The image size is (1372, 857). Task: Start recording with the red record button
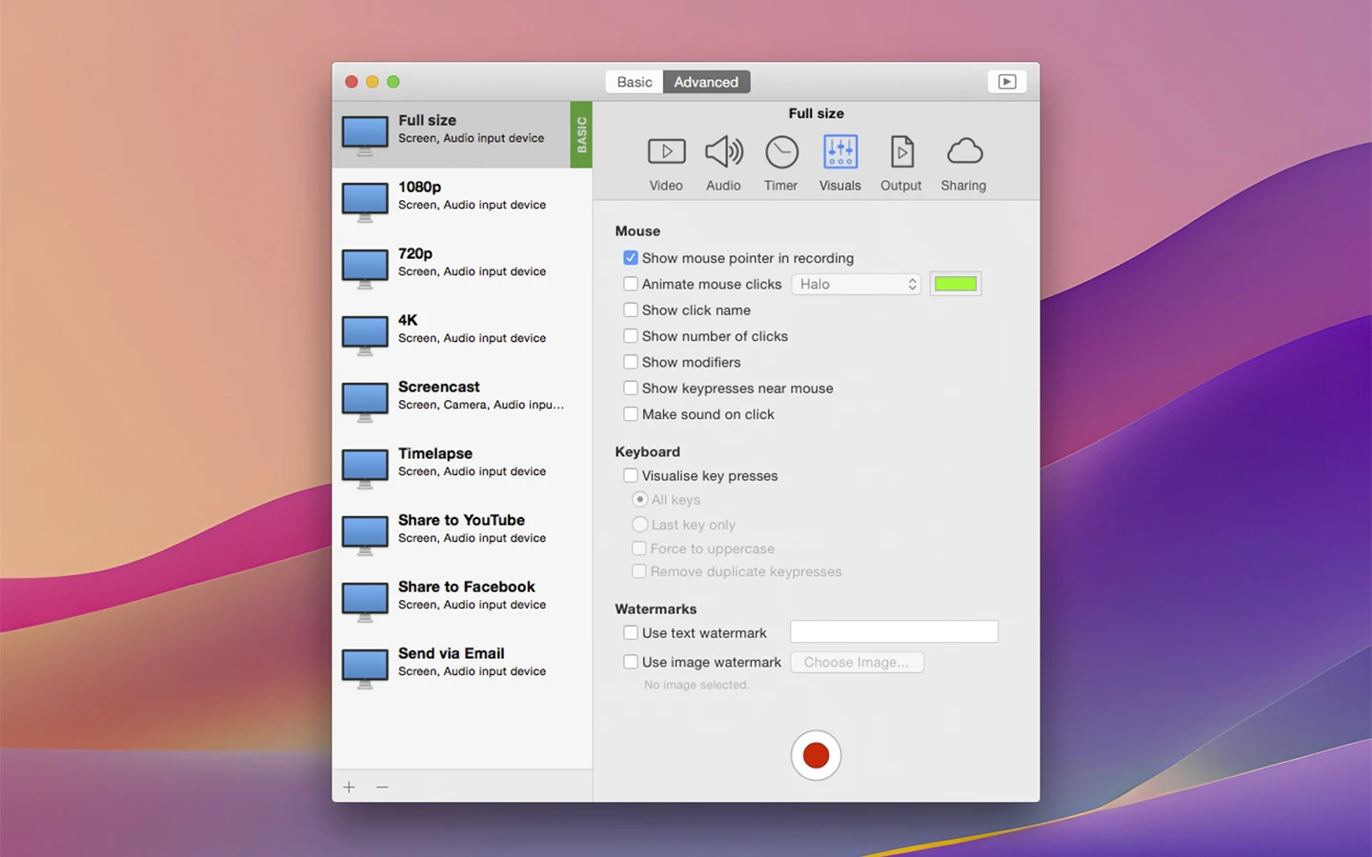click(x=816, y=755)
